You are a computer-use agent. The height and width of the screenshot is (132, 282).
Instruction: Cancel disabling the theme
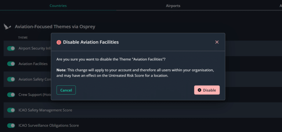[66, 90]
